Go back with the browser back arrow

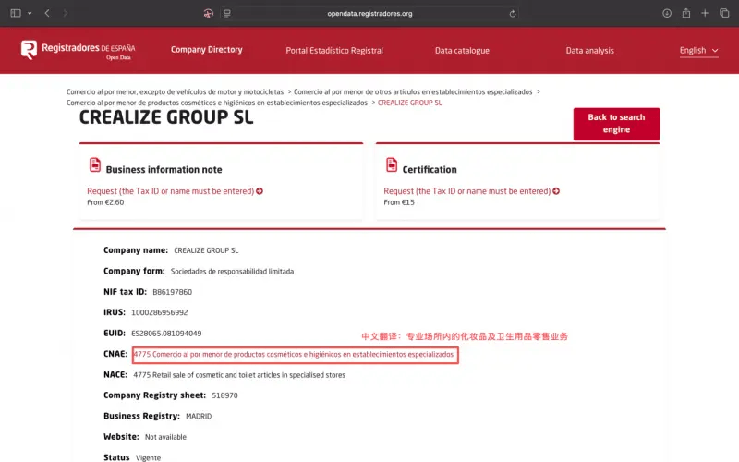47,13
